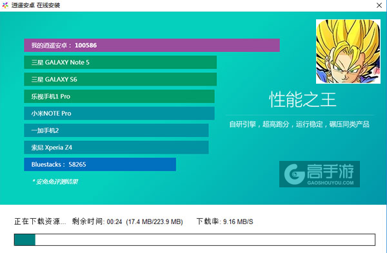387x253 pixels.
Task: Click the 性能之王 headline
Action: coord(303,100)
